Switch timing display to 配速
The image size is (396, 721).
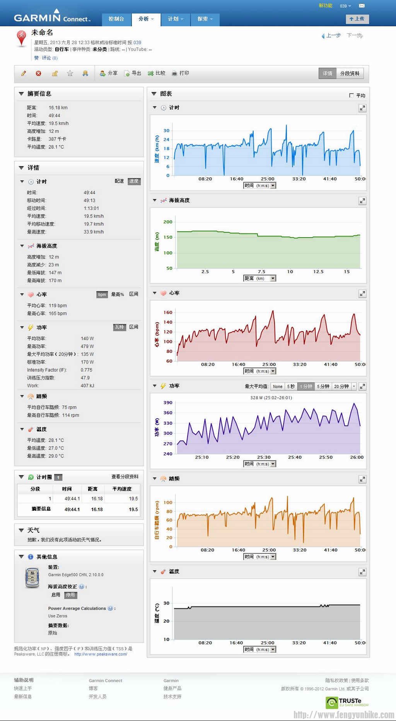pyautogui.click(x=119, y=181)
